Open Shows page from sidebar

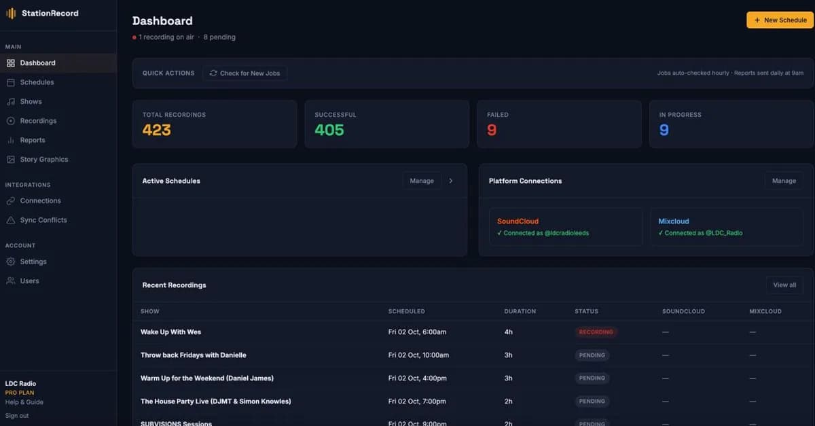tap(58, 101)
